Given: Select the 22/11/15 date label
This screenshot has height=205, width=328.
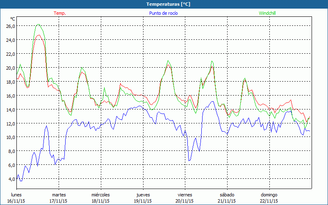Looking at the screenshot, I should pyautogui.click(x=269, y=201).
